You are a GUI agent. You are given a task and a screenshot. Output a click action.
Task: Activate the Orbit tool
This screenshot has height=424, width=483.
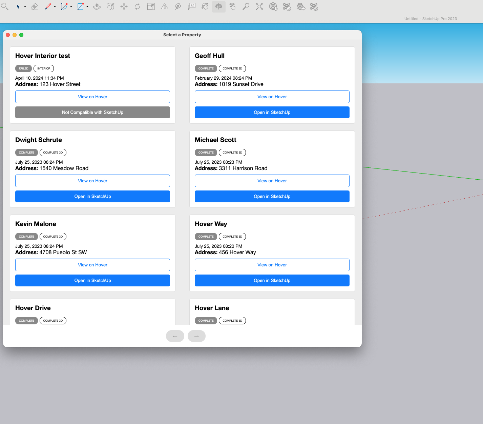point(219,6)
